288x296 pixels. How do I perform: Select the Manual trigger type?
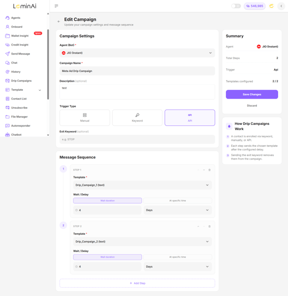(x=85, y=118)
